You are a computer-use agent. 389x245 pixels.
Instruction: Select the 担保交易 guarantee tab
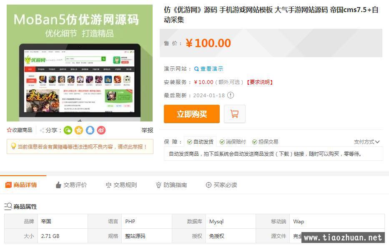(265, 142)
